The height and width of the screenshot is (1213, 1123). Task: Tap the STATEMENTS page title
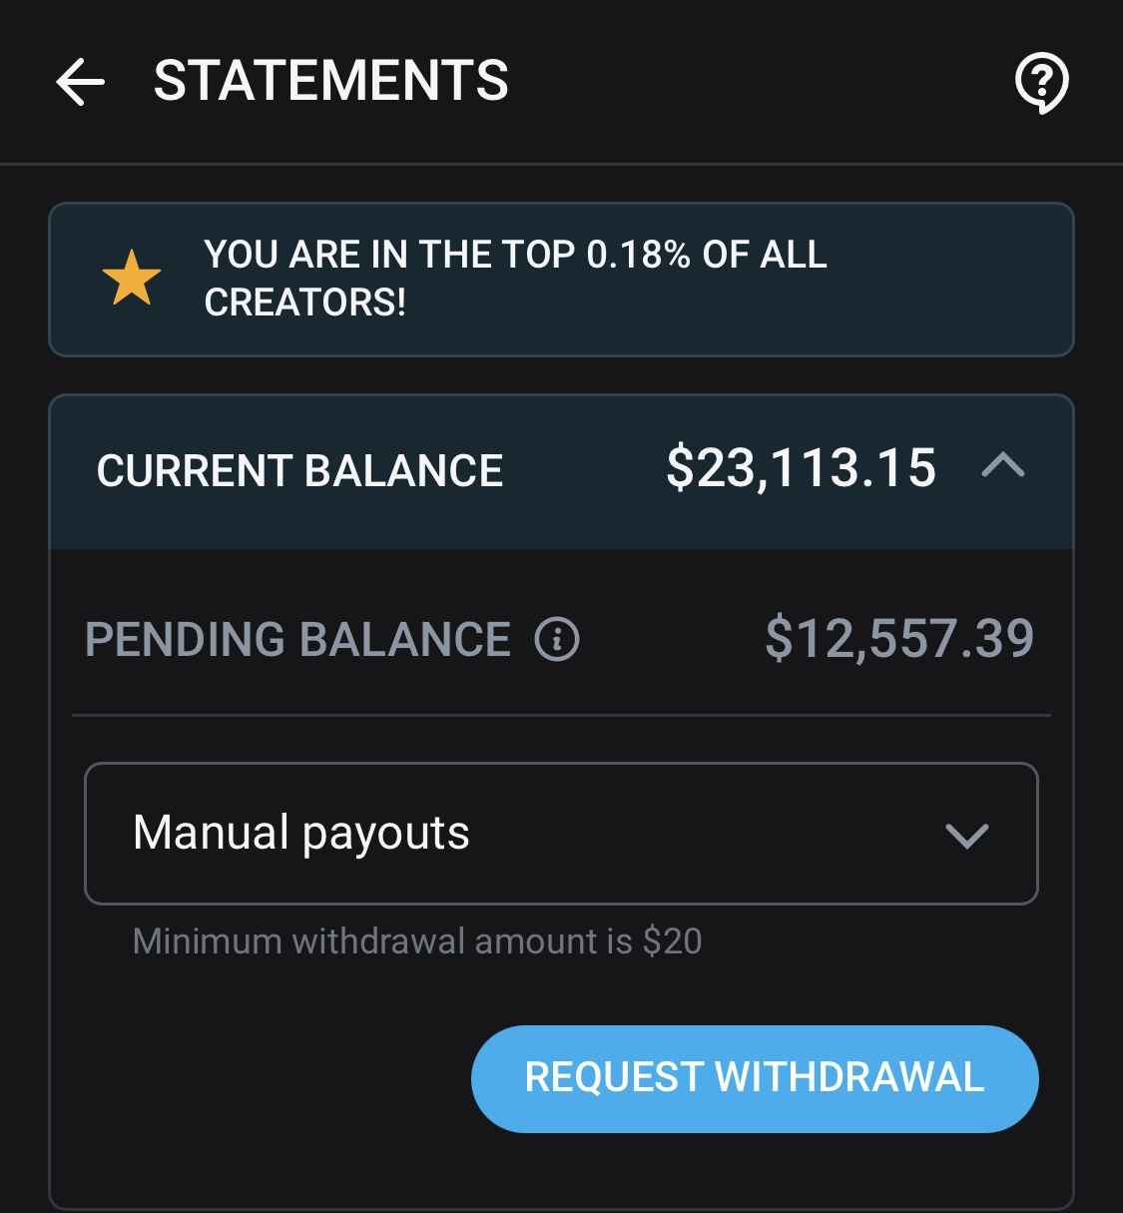point(331,81)
